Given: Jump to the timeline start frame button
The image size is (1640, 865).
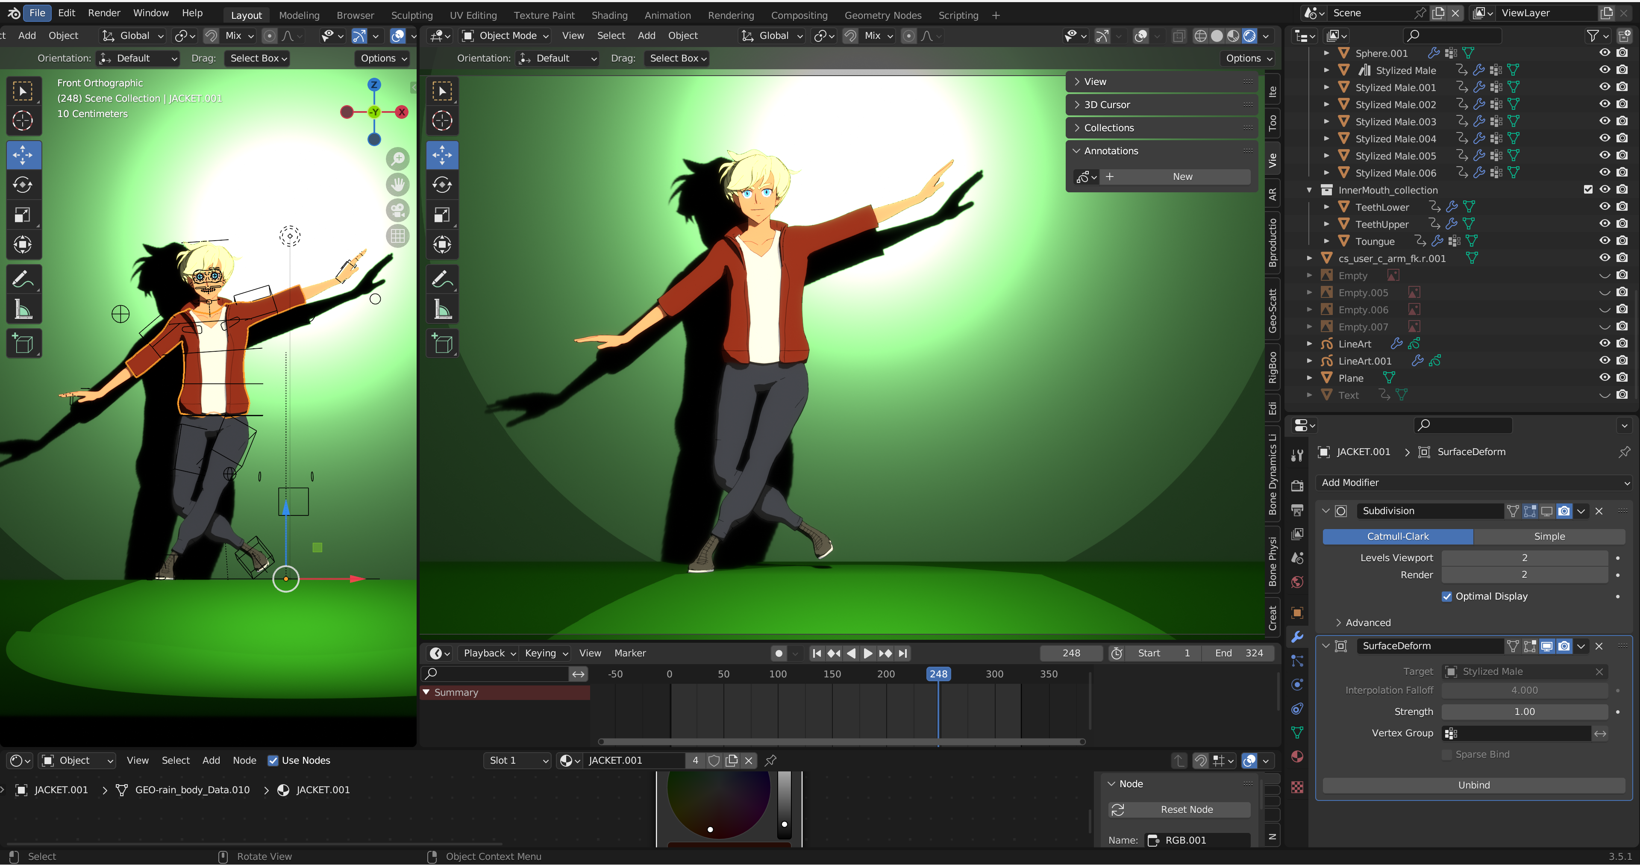Looking at the screenshot, I should pos(817,653).
